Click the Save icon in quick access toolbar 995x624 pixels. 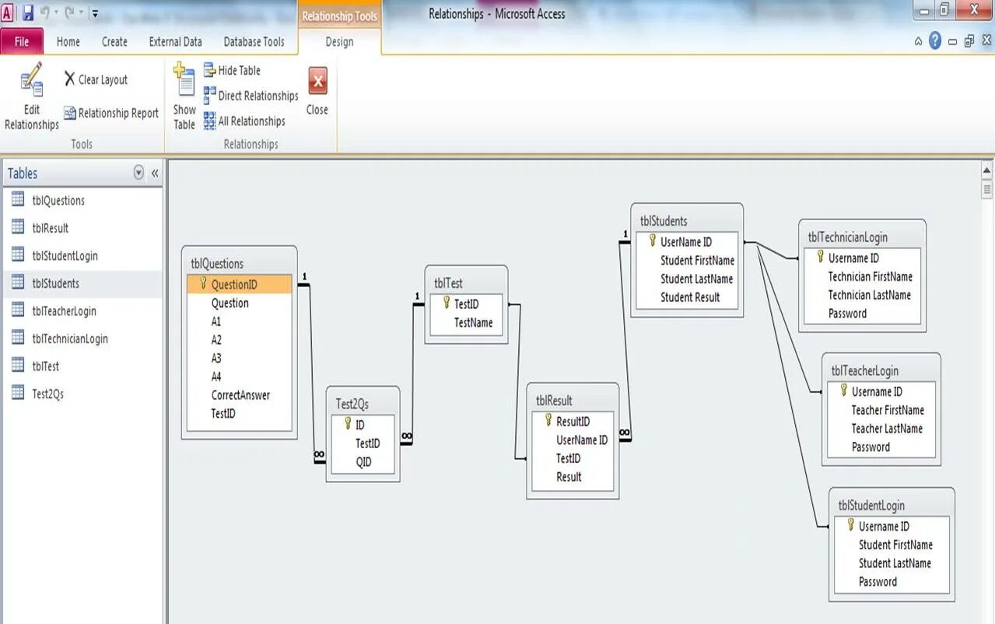coord(28,12)
